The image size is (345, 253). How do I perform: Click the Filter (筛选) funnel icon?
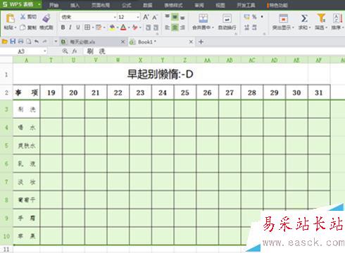321,18
